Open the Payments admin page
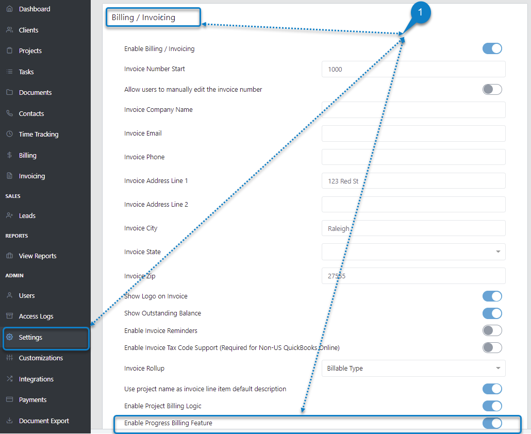 coord(32,399)
